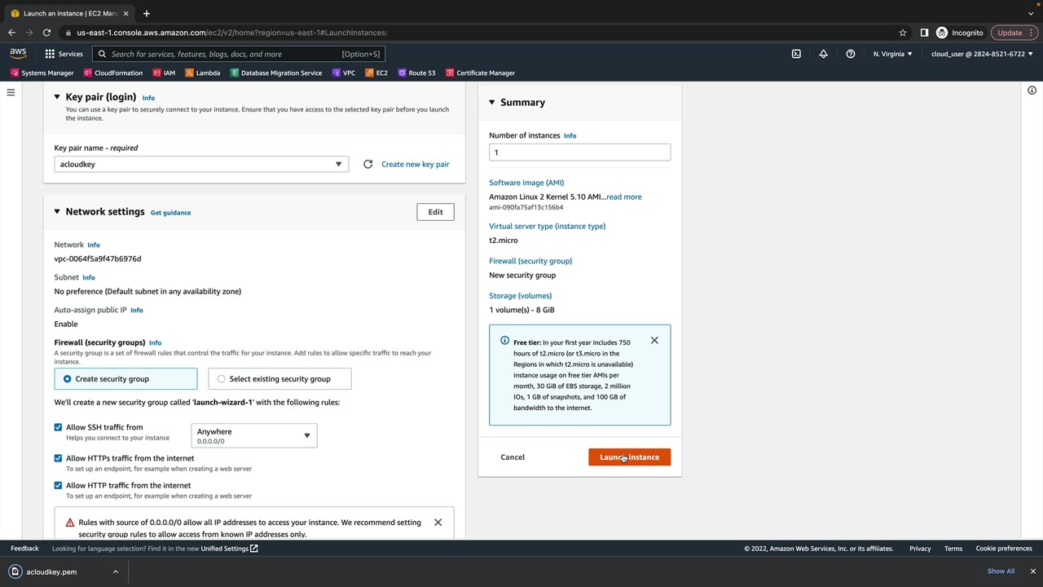Collapse the Network settings section
This screenshot has height=587, width=1043.
pos(57,212)
